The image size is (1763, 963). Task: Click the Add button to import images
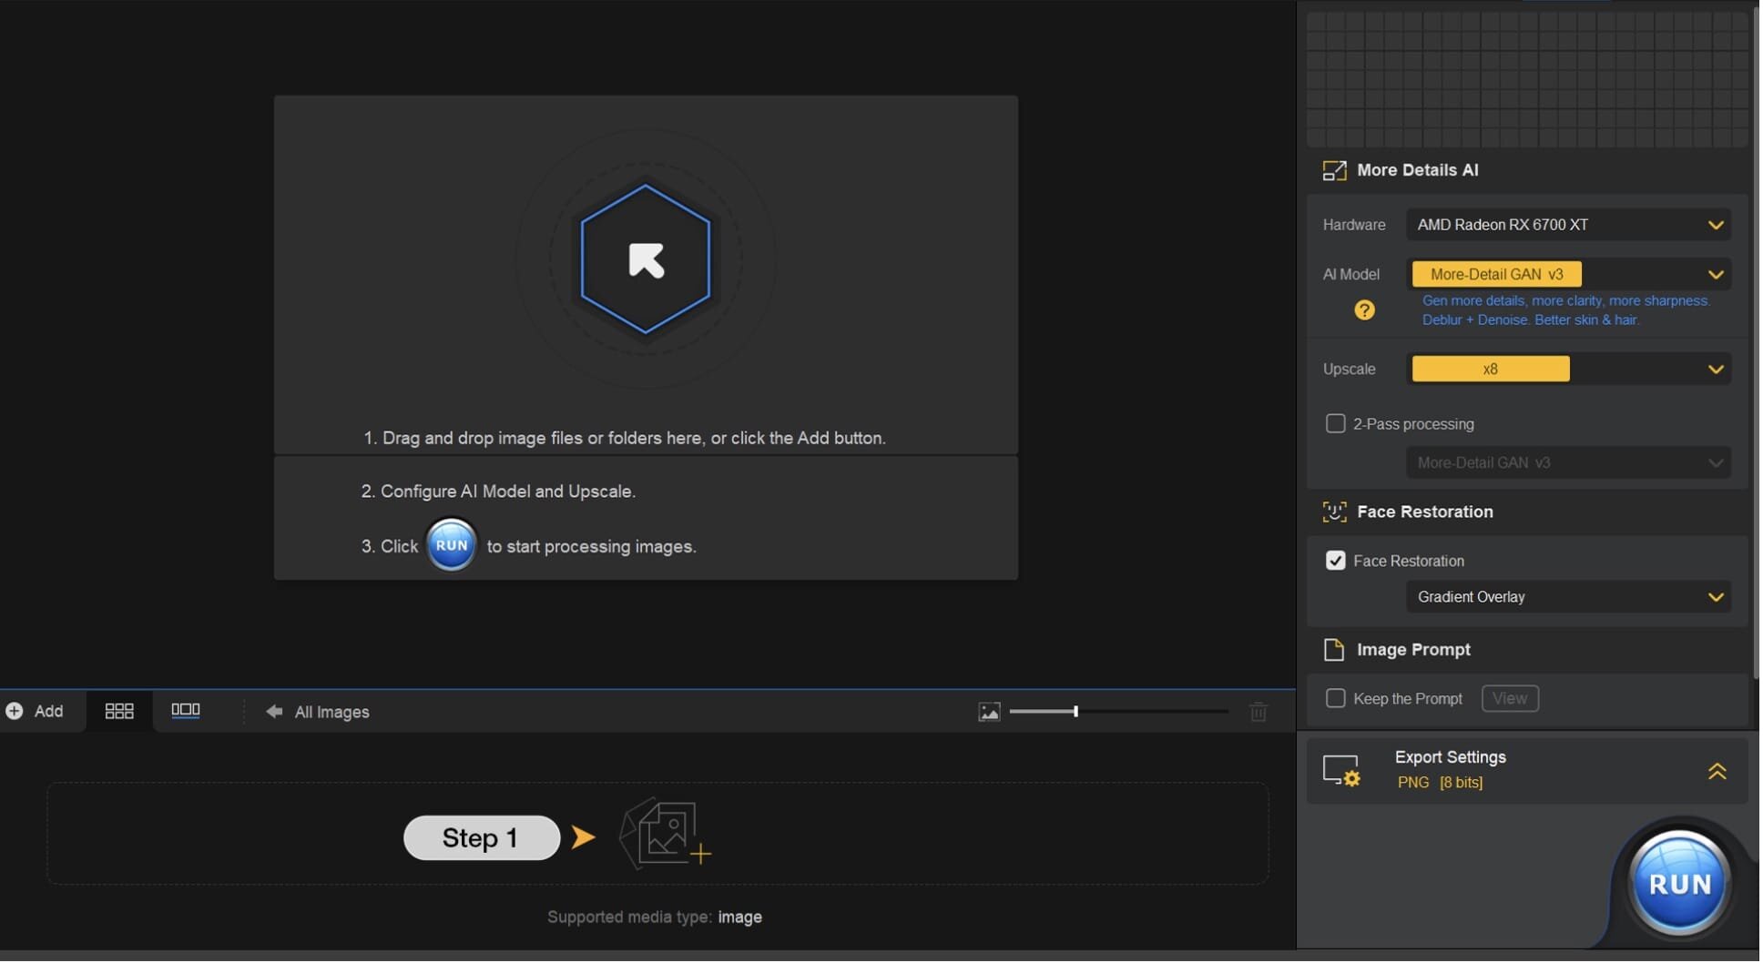[36, 711]
